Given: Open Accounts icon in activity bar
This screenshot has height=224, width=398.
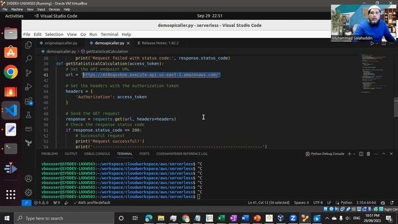Looking at the screenshot, I should pyautogui.click(x=29, y=179).
